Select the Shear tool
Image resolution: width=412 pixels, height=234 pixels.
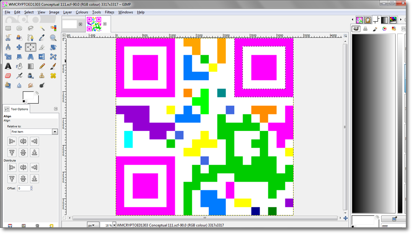click(19, 57)
